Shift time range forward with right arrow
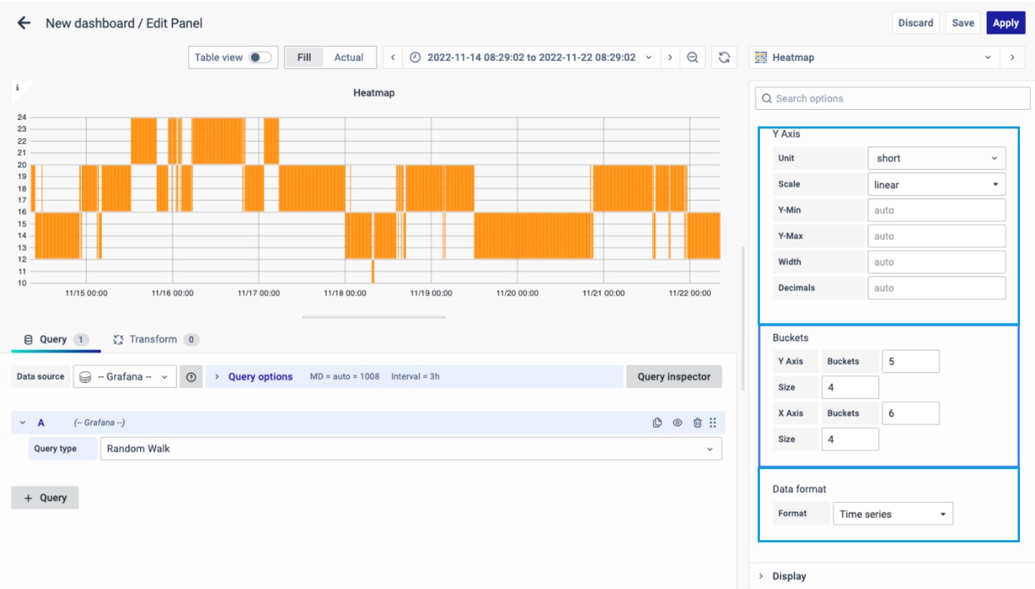Screen dimensions: 1035x589 coord(670,57)
